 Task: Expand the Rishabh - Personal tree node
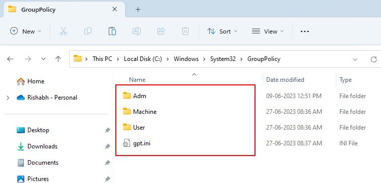click(x=8, y=98)
